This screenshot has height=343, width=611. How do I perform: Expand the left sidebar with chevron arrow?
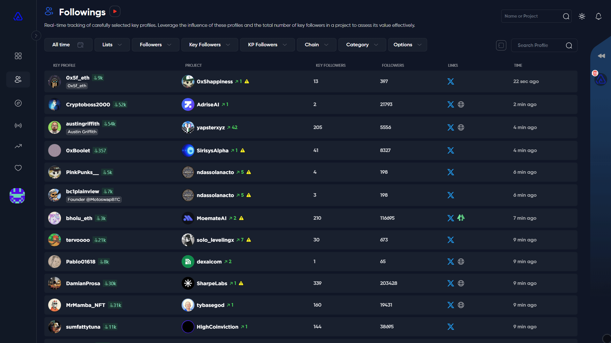click(36, 36)
